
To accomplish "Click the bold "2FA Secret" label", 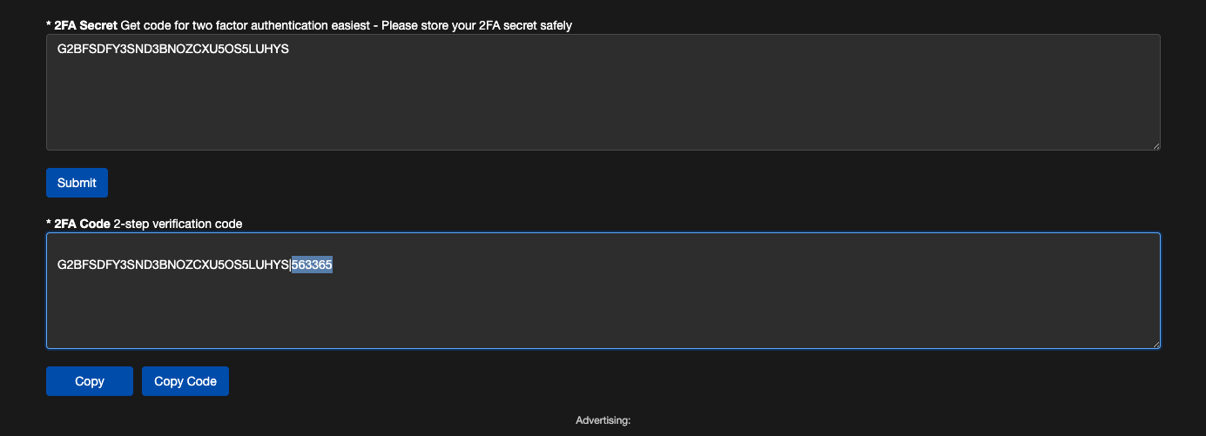I will coord(85,25).
